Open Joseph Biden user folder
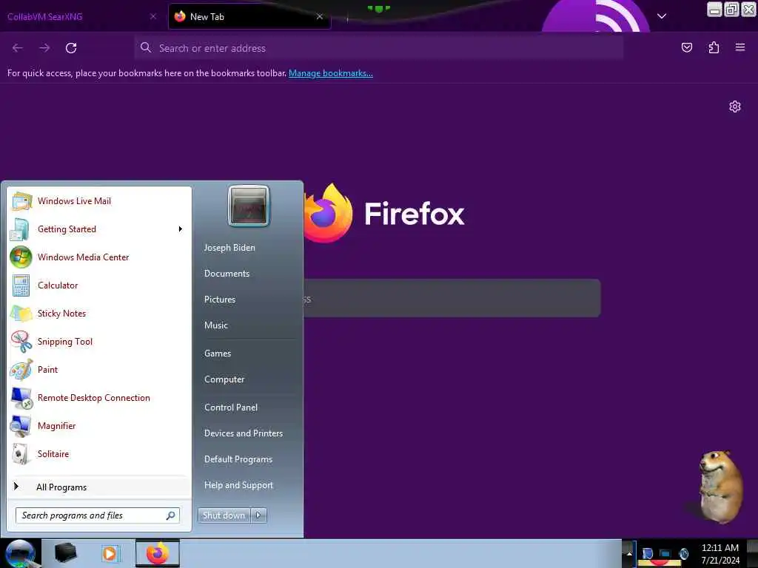Viewport: 758px width, 568px height. pos(229,247)
